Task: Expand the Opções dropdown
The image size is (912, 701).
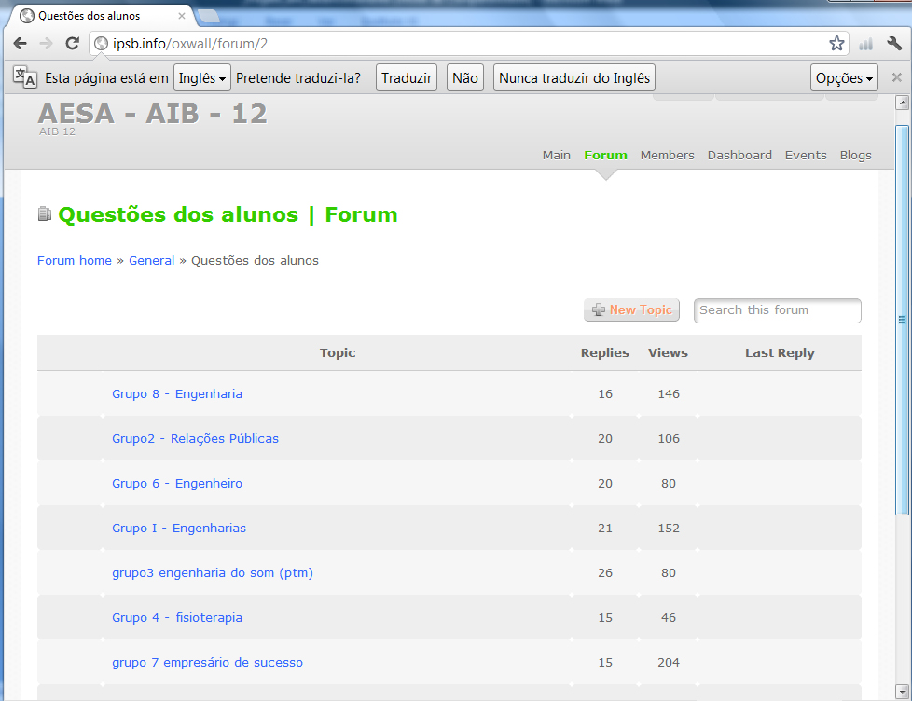Action: [844, 78]
